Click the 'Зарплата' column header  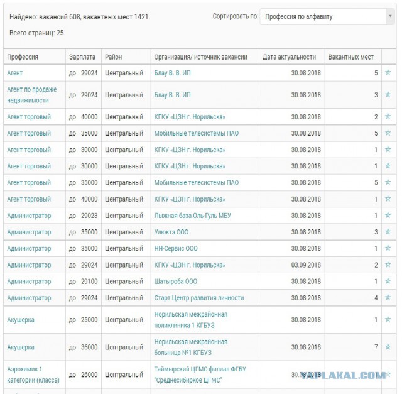tap(82, 57)
